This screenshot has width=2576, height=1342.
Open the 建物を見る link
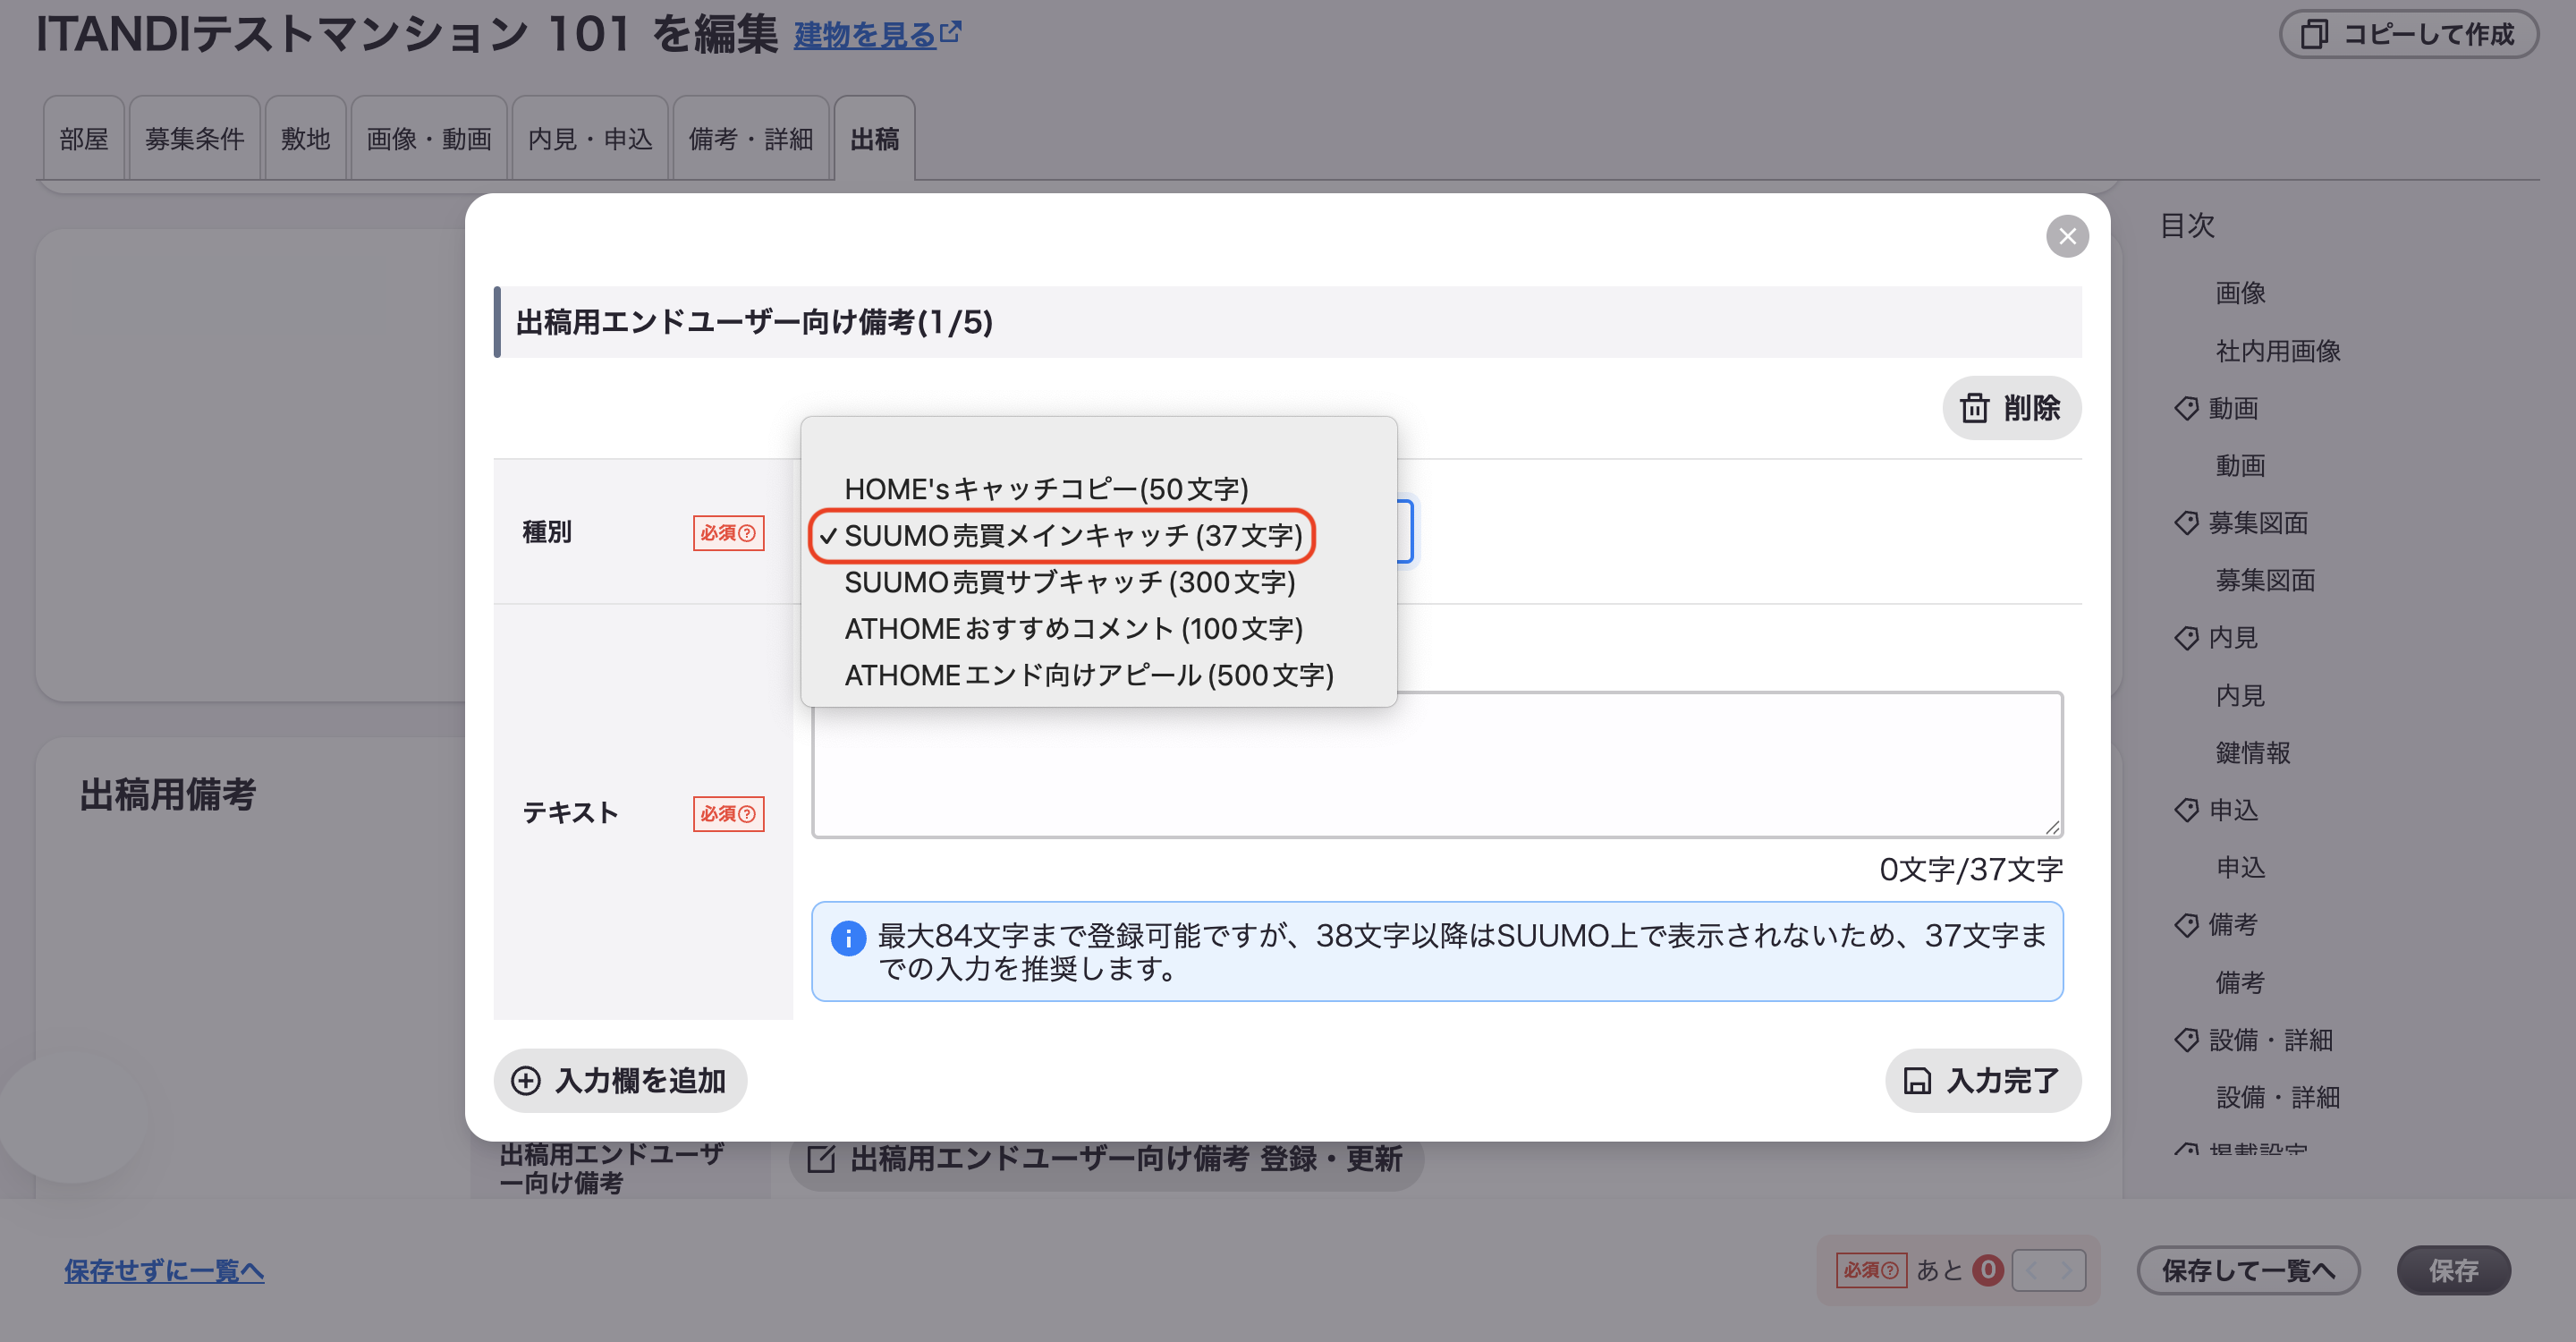865,36
